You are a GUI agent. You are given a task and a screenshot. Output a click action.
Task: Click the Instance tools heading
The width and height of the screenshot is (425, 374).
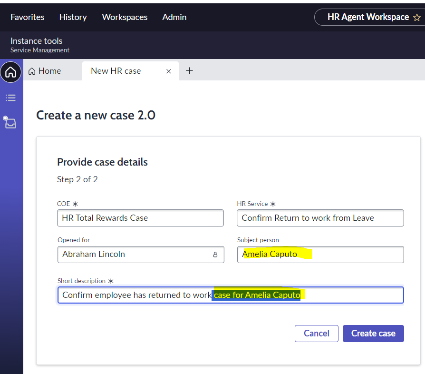tap(36, 40)
